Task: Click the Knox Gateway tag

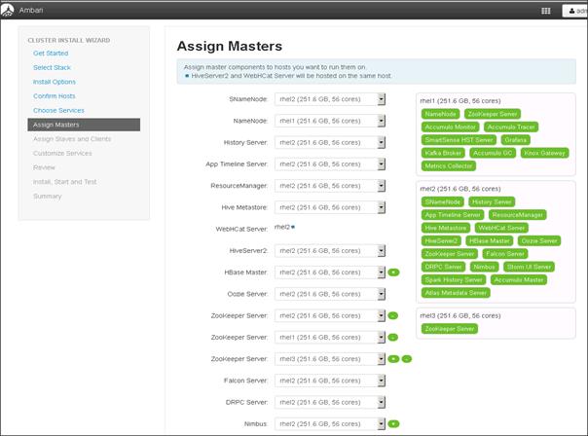Action: [544, 153]
